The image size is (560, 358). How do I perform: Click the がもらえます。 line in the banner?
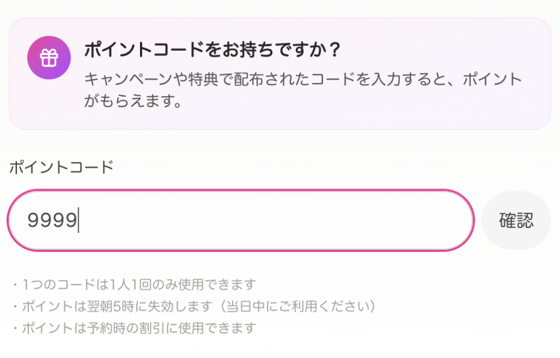click(133, 102)
